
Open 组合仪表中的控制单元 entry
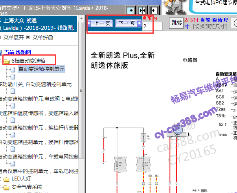pyautogui.click(x=39, y=171)
